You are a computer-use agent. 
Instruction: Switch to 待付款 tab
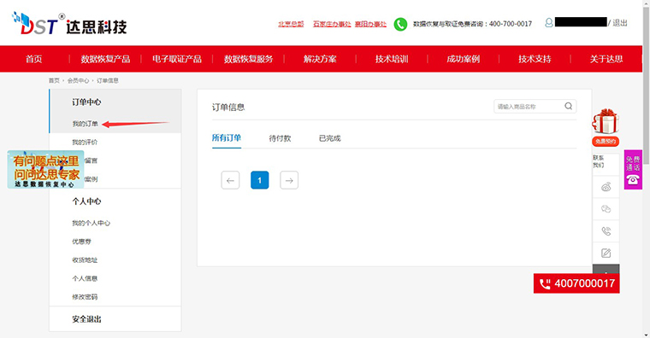click(280, 138)
